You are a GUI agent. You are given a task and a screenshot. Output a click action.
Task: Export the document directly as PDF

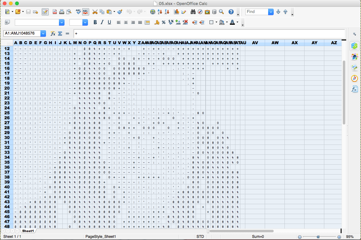tap(55, 12)
